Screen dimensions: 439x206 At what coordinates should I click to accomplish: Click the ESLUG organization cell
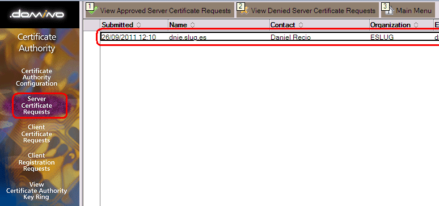click(x=382, y=37)
